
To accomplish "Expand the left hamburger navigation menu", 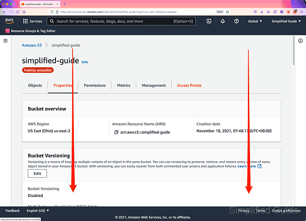I will click(5, 41).
